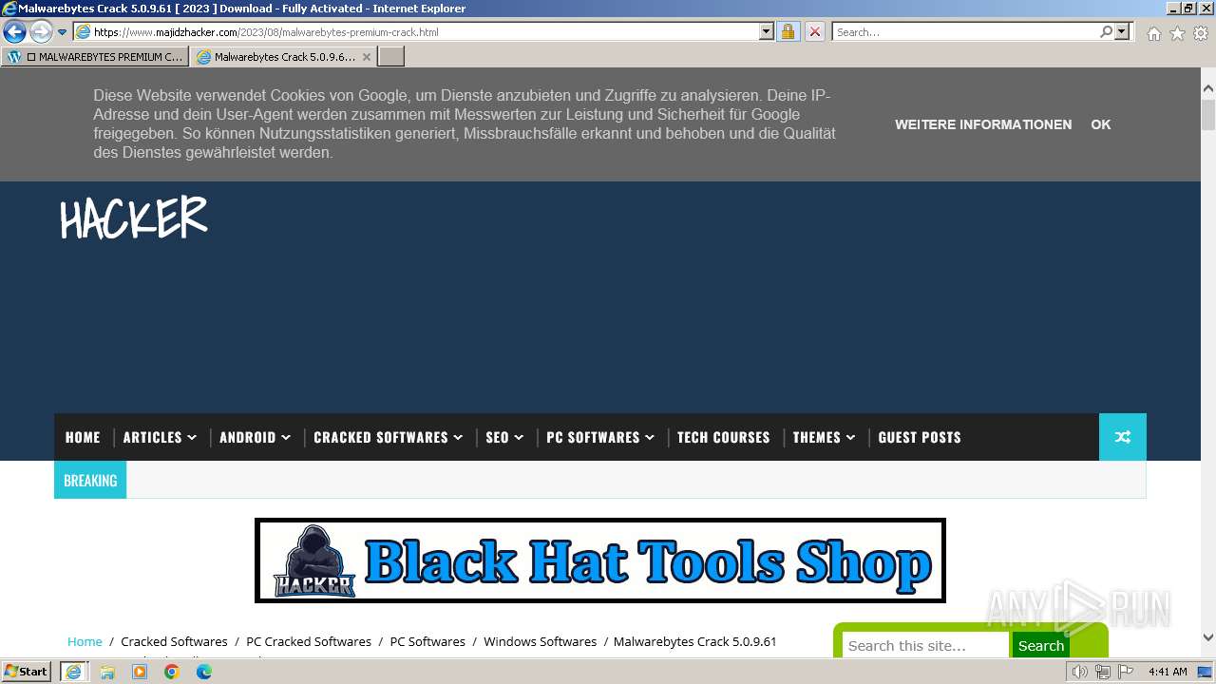The height and width of the screenshot is (684, 1216).
Task: Open the Tools gear icon
Action: pyautogui.click(x=1201, y=33)
